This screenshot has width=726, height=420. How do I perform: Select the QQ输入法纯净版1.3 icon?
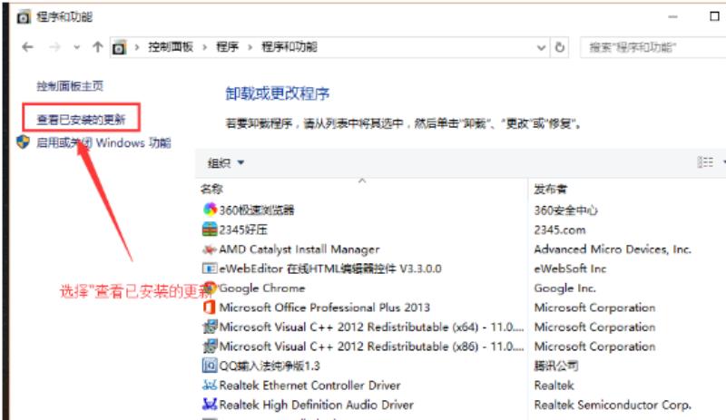pos(210,366)
